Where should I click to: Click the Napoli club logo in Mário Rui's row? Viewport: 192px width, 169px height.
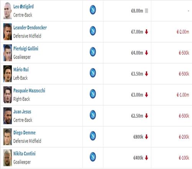pos(93,73)
